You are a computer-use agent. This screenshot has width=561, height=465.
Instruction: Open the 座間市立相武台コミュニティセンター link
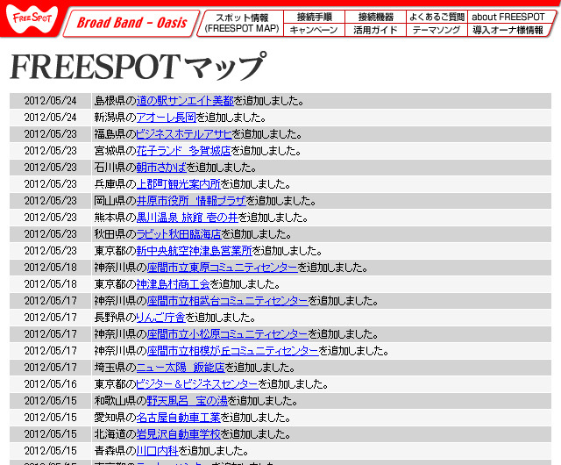click(228, 301)
